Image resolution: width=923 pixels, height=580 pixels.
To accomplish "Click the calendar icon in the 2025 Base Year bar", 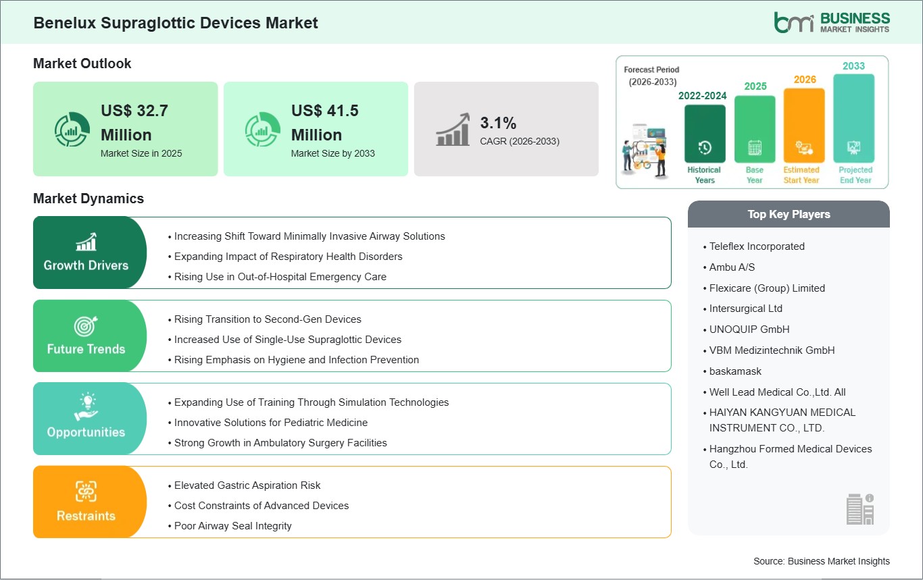I will (755, 147).
